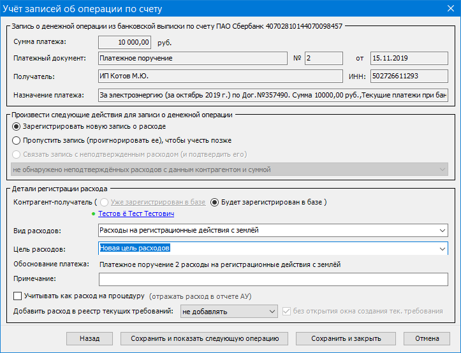This screenshot has width=461, height=353.
Task: Expand the 'Вид расходов' dropdown
Action: [x=443, y=230]
